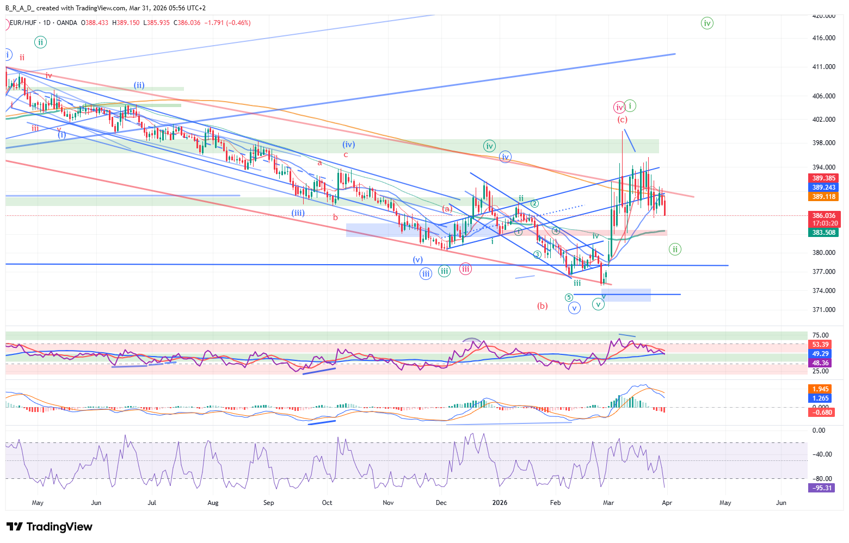The width and height of the screenshot is (849, 543).
Task: Click the Oct label on time axis
Action: [x=327, y=503]
